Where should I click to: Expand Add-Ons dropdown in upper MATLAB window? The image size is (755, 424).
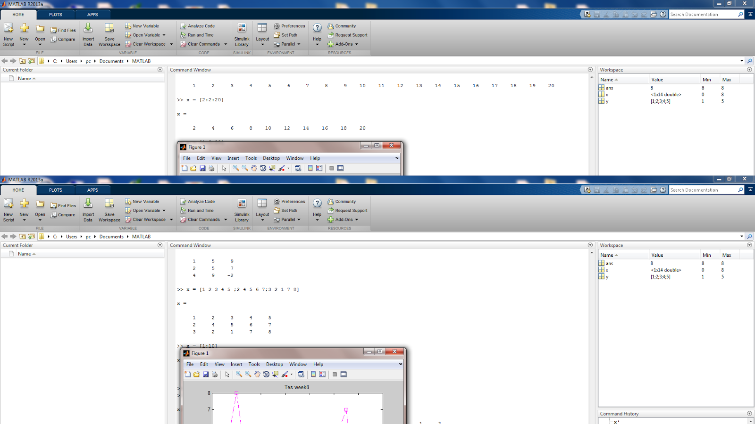(x=357, y=44)
